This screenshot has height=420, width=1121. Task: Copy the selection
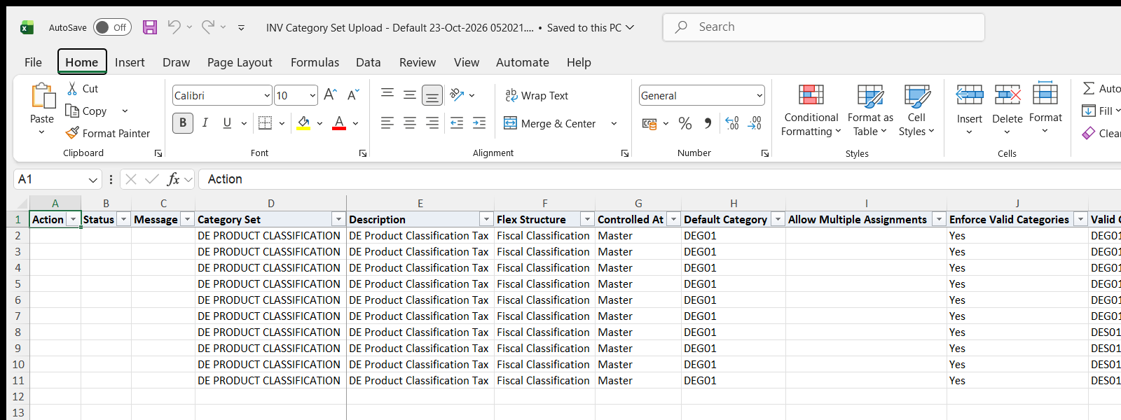click(x=86, y=111)
